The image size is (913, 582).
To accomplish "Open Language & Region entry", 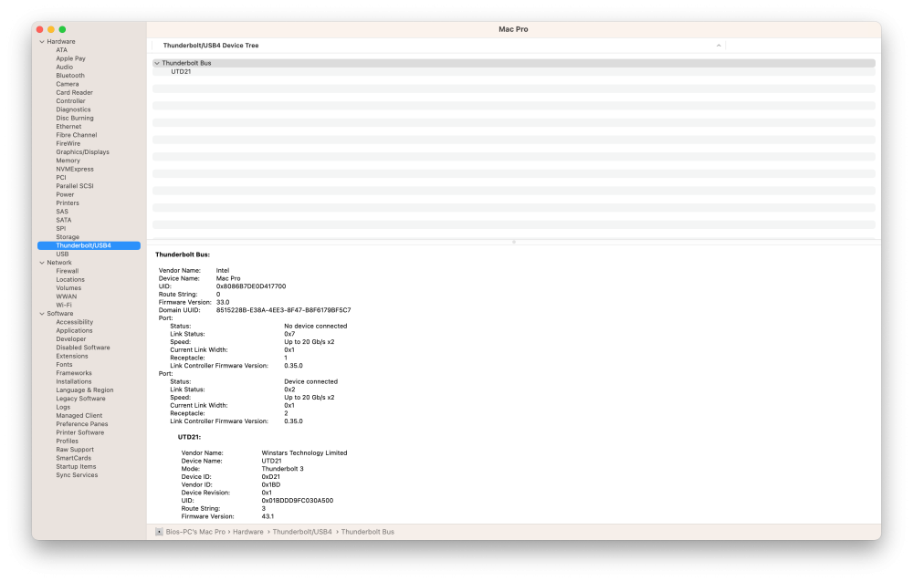I will click(84, 390).
